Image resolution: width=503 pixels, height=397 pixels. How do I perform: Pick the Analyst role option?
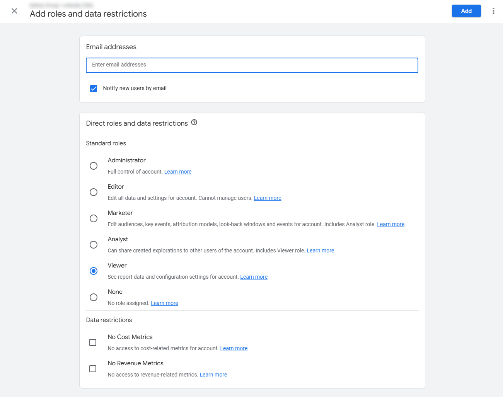pos(94,245)
